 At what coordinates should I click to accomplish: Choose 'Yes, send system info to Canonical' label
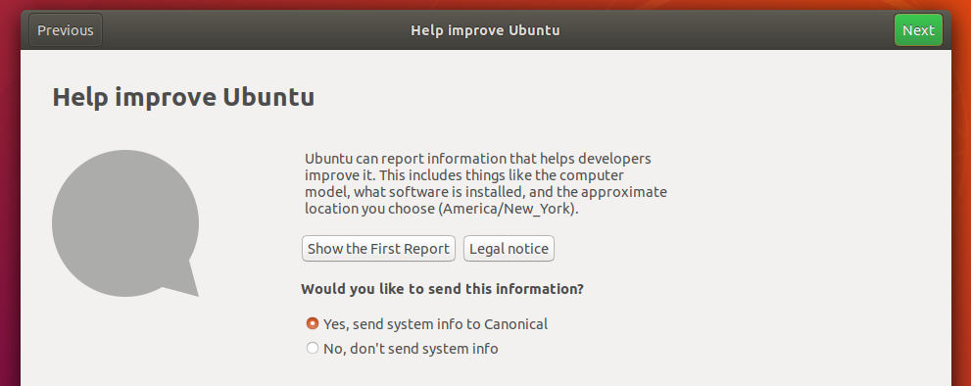point(435,324)
